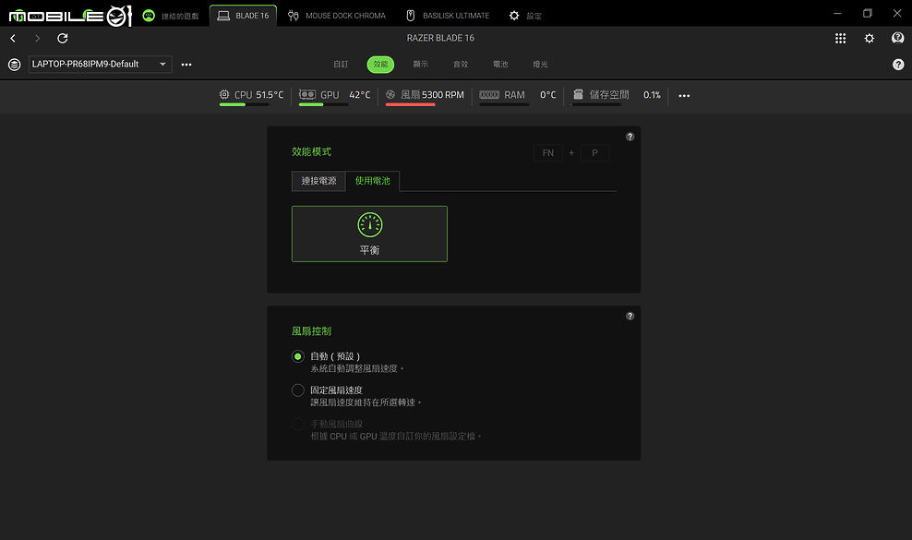Viewport: 912px width, 540px height.
Task: Click the 效能模式 heading
Action: pyautogui.click(x=311, y=152)
